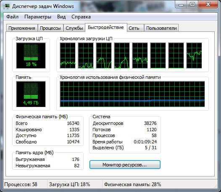Click the Кэшировано value 1335

[x=74, y=130]
